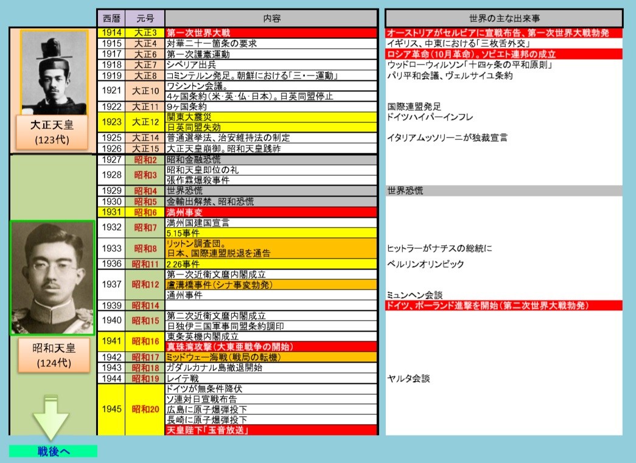
Task: Click the 1945 year cell
Action: (x=111, y=409)
